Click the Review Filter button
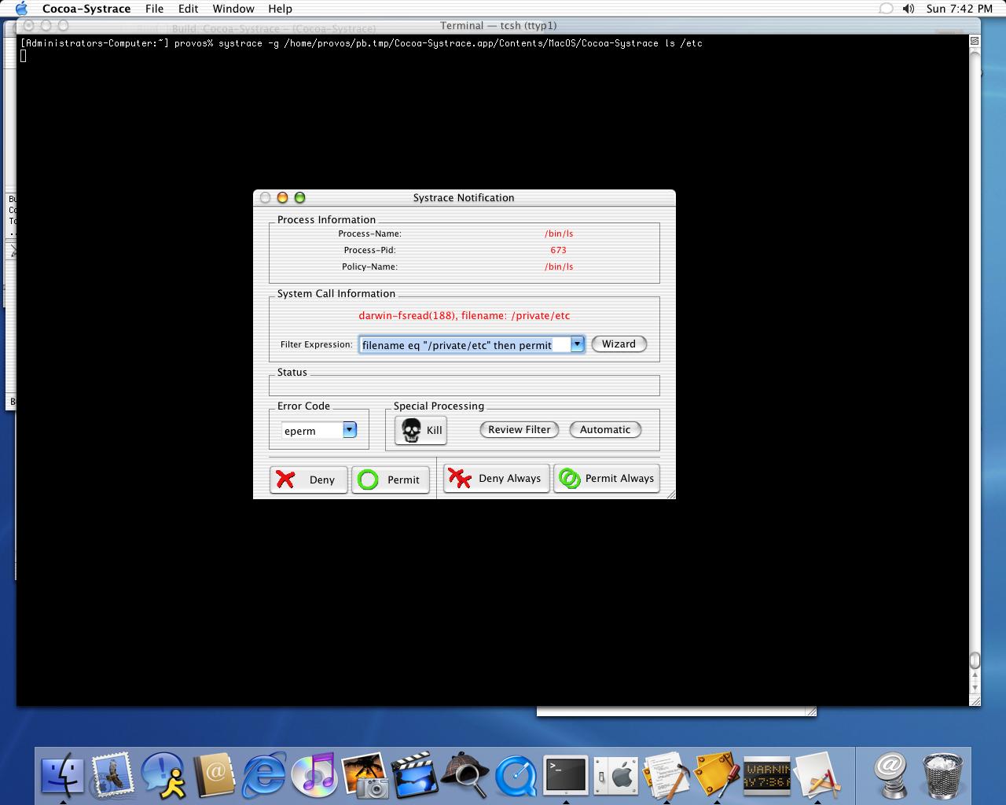The image size is (1006, 805). [519, 430]
